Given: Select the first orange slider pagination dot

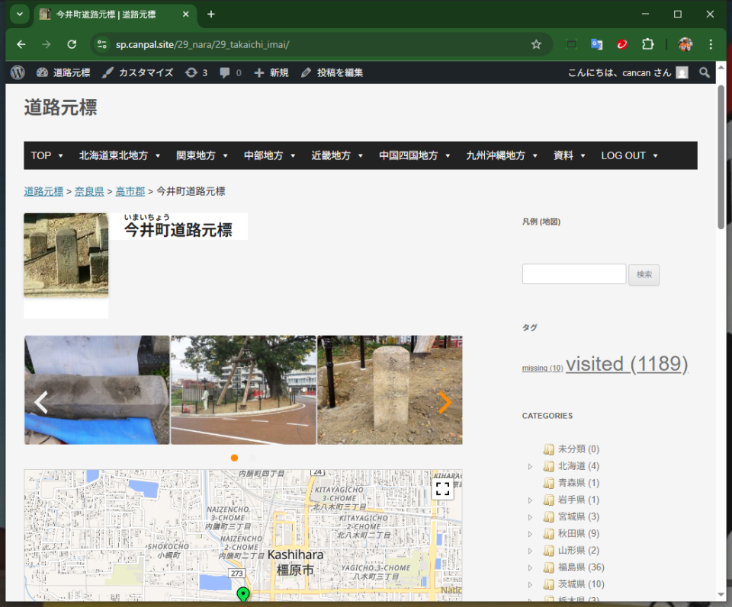Looking at the screenshot, I should click(234, 458).
